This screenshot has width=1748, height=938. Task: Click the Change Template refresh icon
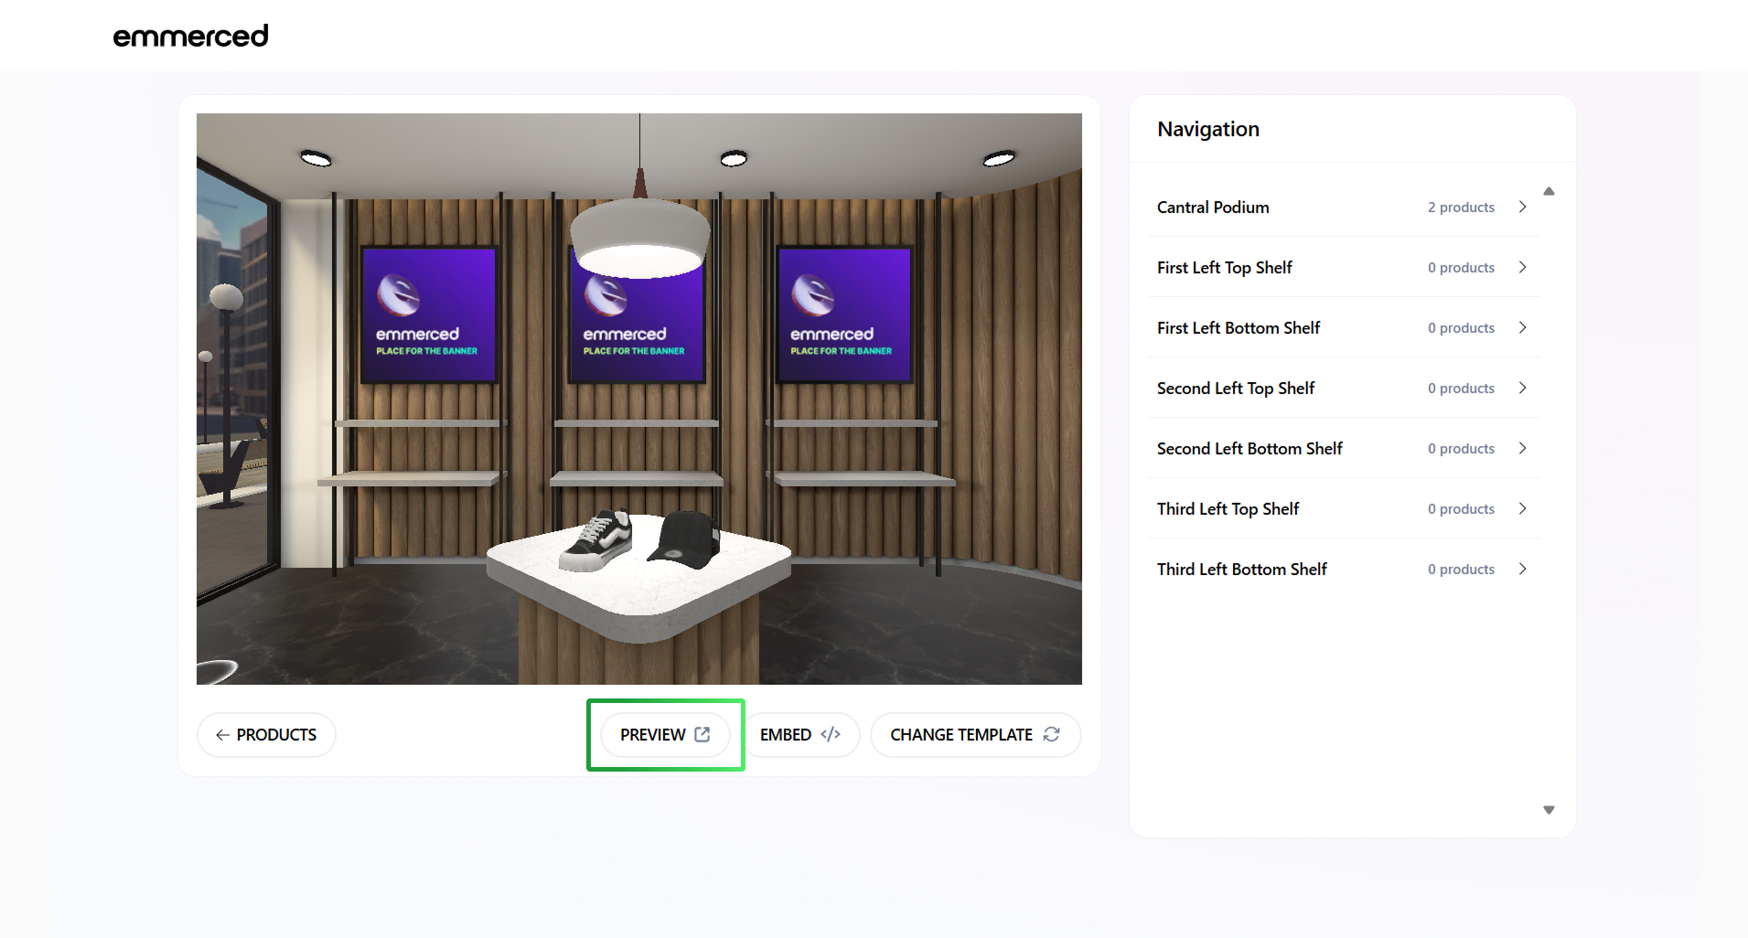pos(1052,734)
